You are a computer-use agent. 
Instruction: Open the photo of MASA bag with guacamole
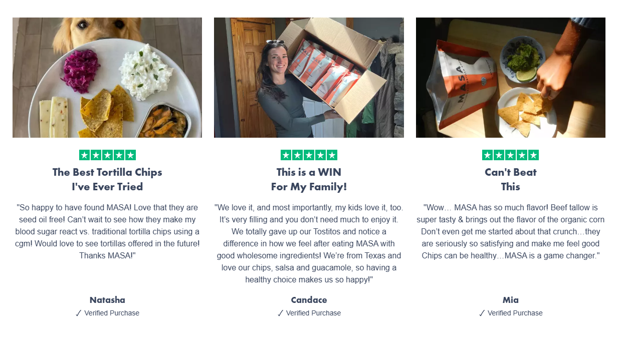(511, 78)
